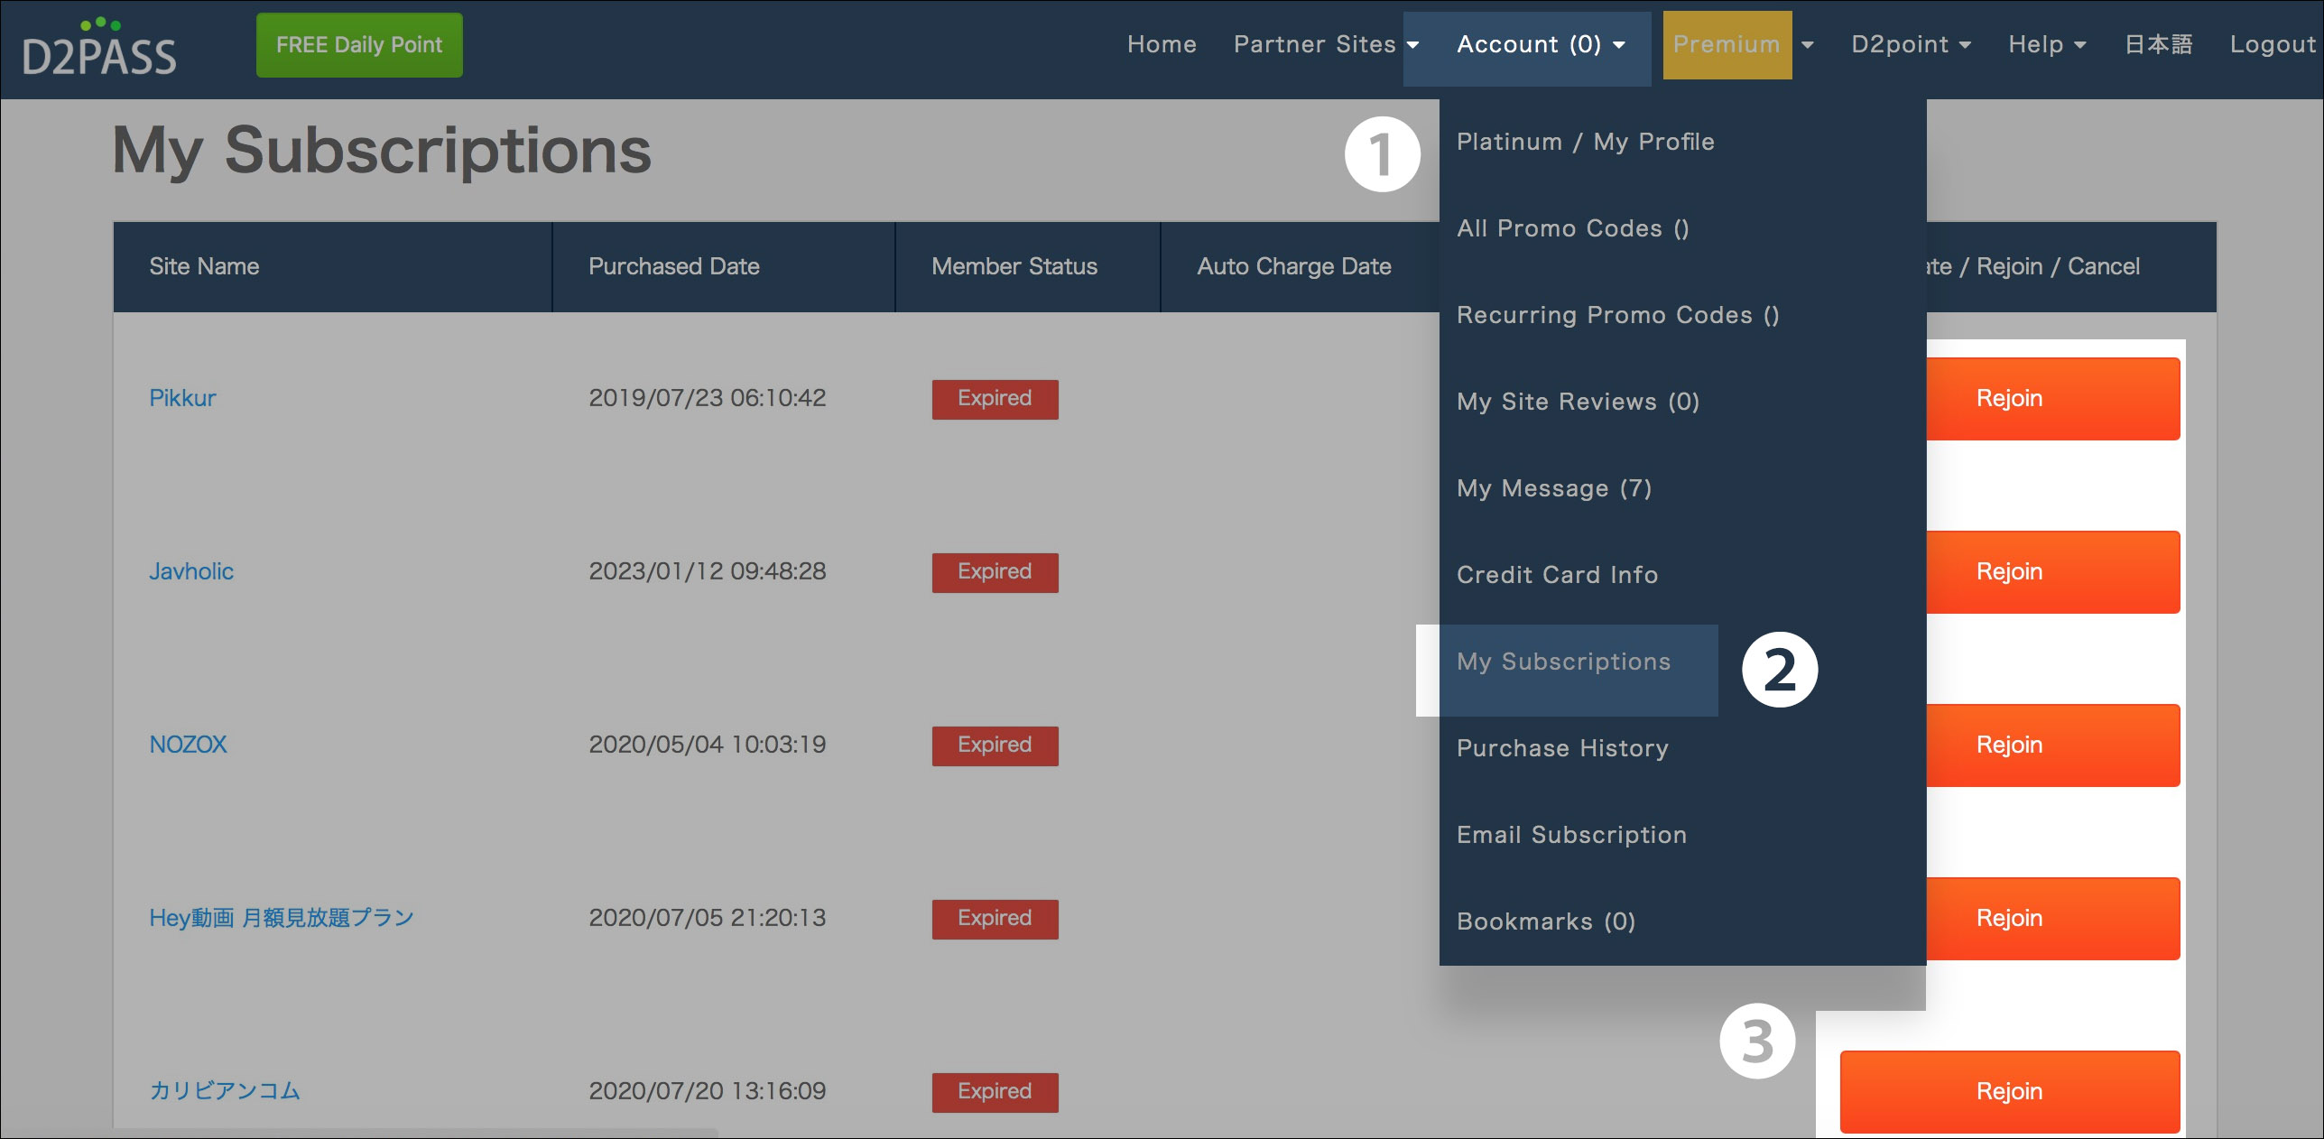Click purchased date 2023/01/12 09:48:28

coord(708,571)
